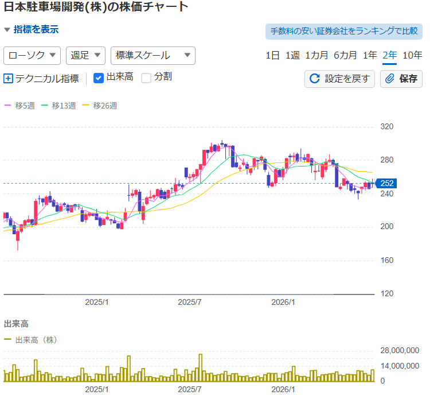This screenshot has height=395, width=430.
Task: Uncheck the 出来高 checkbox
Action: (x=99, y=78)
